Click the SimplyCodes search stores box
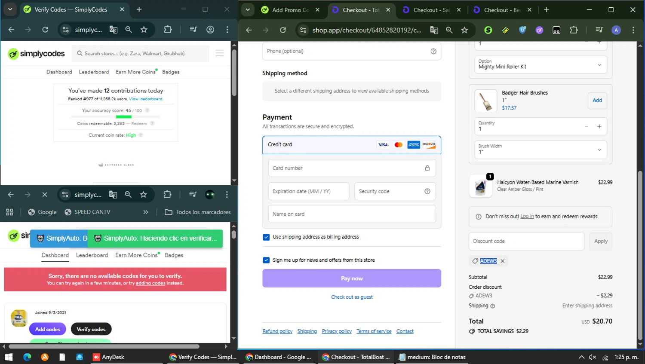Image resolution: width=645 pixels, height=364 pixels. [x=141, y=53]
